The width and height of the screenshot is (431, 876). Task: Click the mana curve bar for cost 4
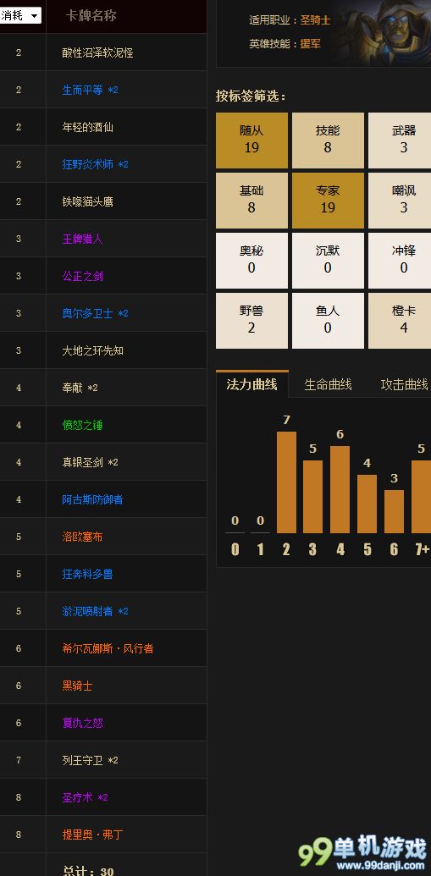340,489
